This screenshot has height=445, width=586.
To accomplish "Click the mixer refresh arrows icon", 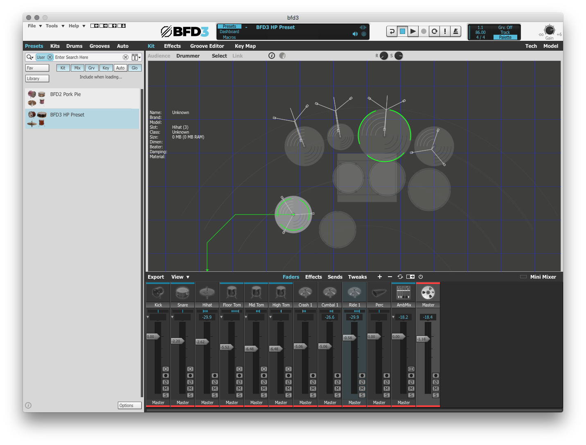I will pos(400,277).
